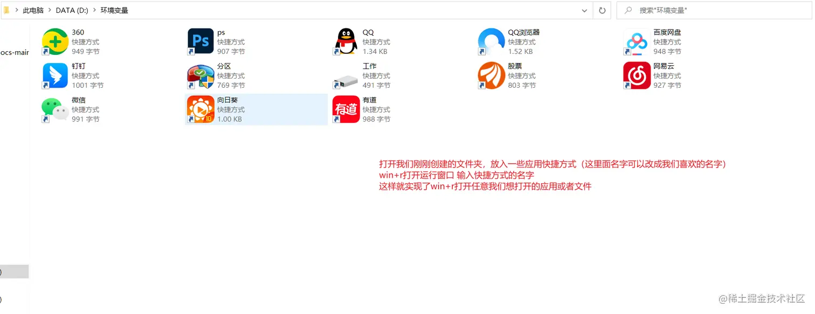Click the 股票 file name label
Screen dimensions: 815x314
coord(515,66)
